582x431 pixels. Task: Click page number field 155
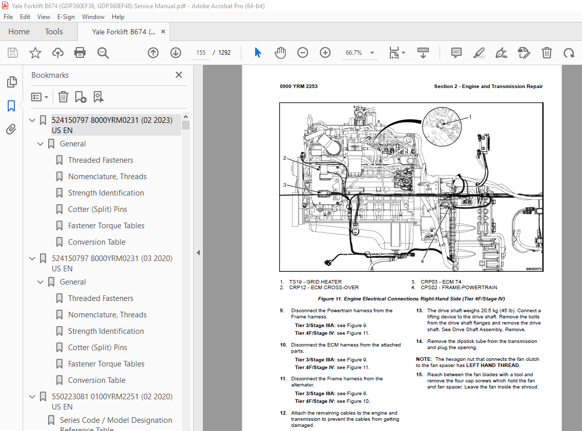click(201, 53)
